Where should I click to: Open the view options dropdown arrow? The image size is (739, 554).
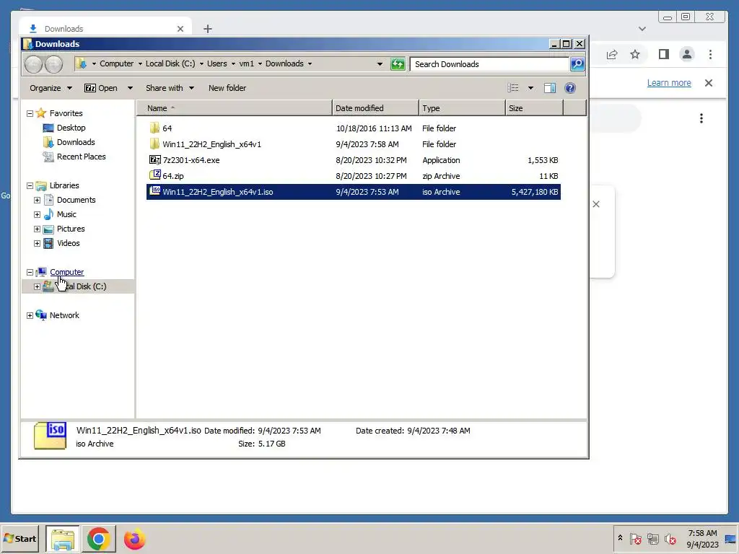tap(530, 88)
